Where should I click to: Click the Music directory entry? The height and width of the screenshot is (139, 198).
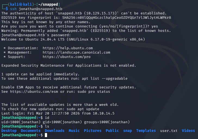tap(74, 131)
